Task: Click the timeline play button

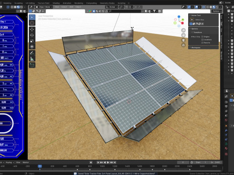Action: pos(108,162)
